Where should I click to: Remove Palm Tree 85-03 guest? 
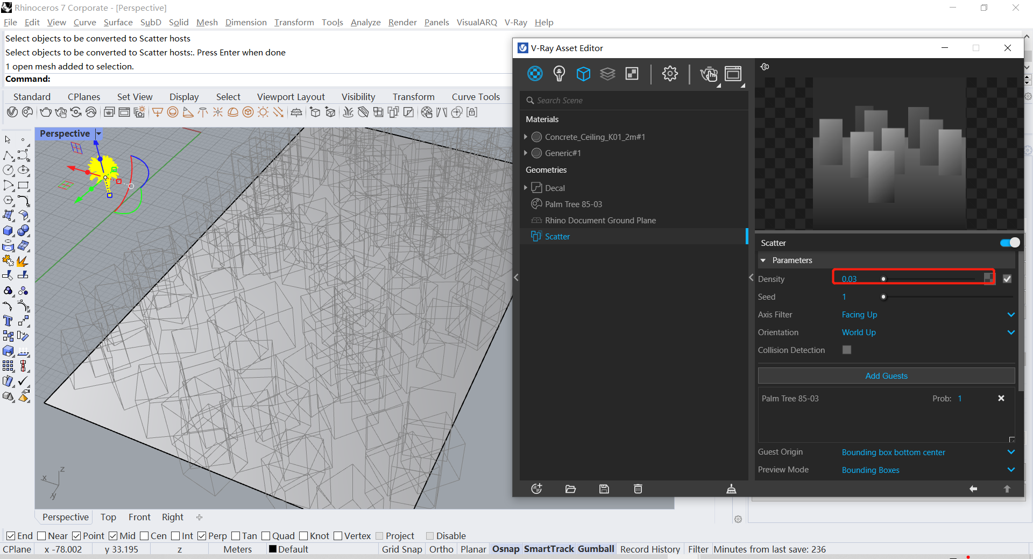pyautogui.click(x=1001, y=398)
